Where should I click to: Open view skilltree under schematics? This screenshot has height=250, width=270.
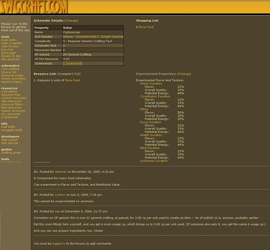10,69
